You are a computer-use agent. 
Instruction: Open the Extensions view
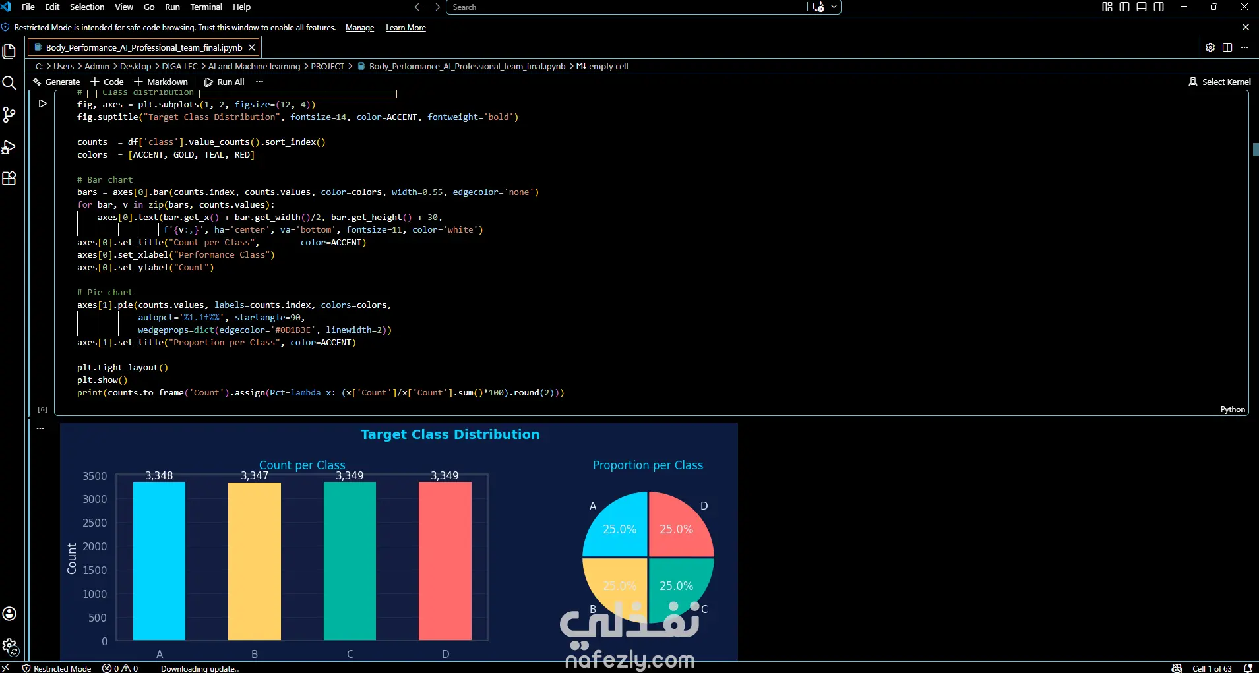[9, 178]
